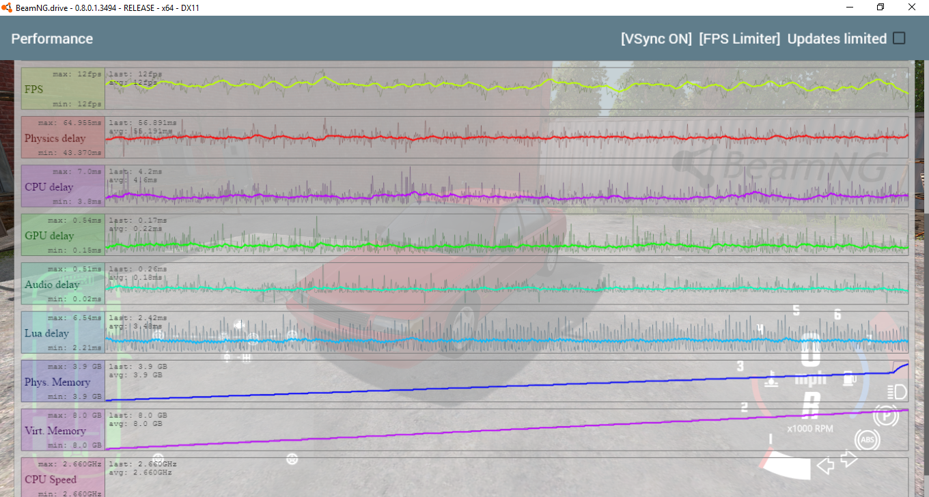Toggle the Updates limited checkbox
Image resolution: width=929 pixels, height=497 pixels.
[x=899, y=38]
